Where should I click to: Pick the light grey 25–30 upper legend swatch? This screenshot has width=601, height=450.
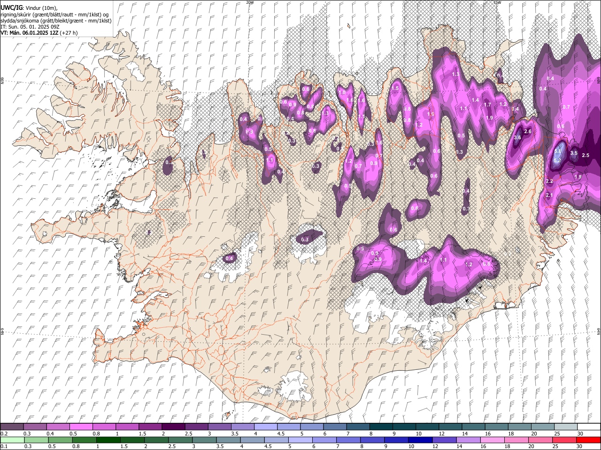click(566, 427)
